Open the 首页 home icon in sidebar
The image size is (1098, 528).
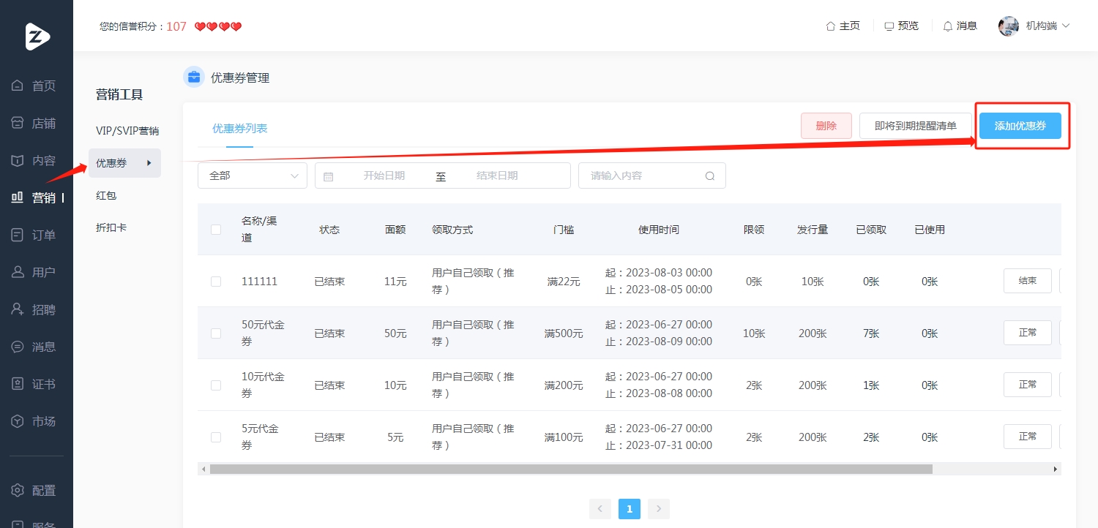pos(18,86)
